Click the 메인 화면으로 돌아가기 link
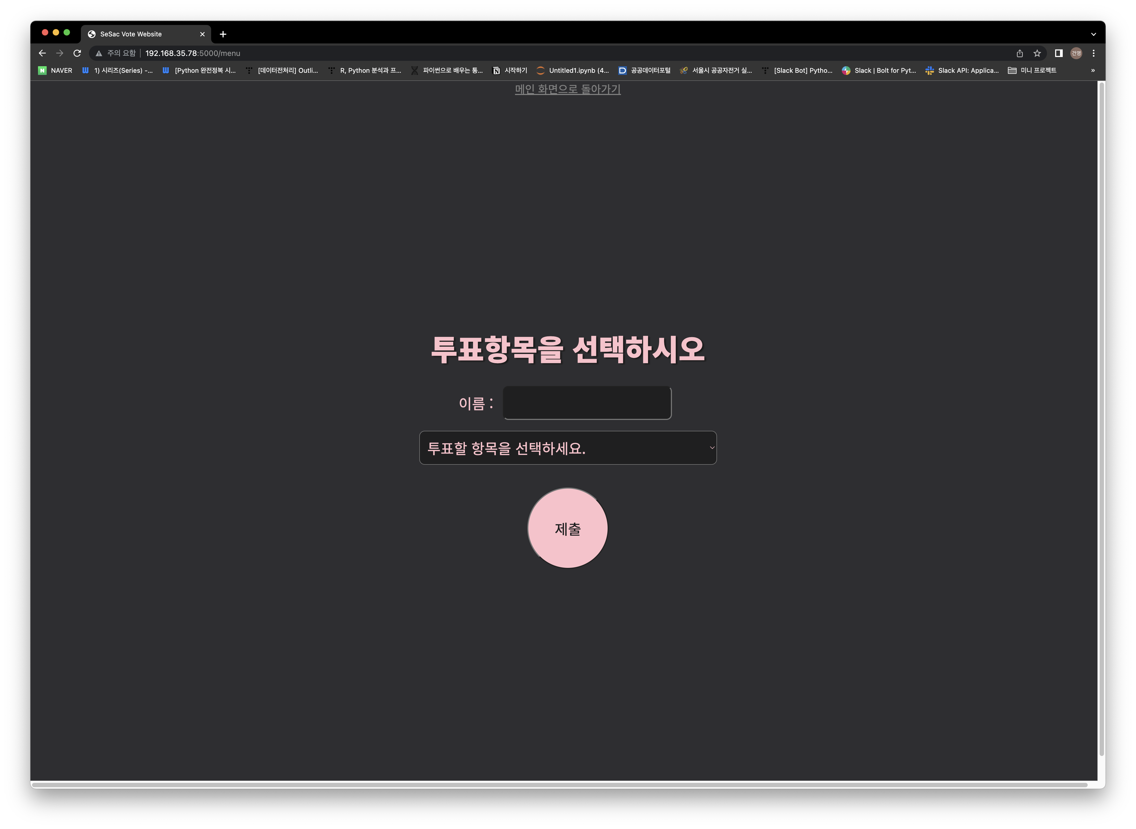 click(x=568, y=89)
